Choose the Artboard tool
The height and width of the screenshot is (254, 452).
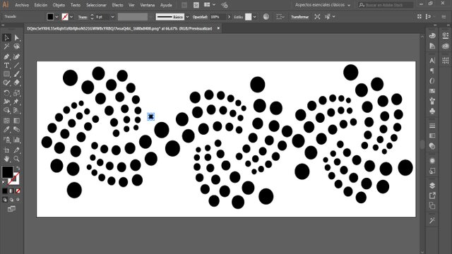[x=6, y=150]
